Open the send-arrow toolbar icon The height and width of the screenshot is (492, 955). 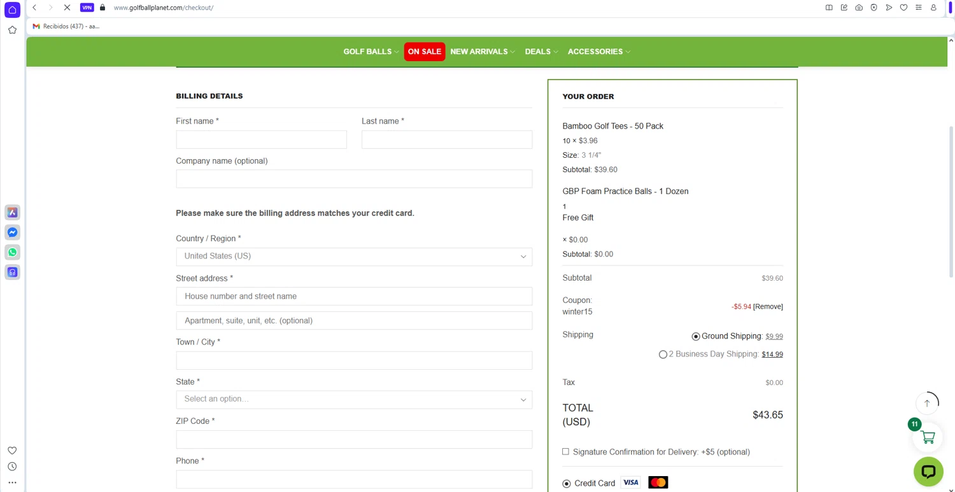tap(889, 8)
